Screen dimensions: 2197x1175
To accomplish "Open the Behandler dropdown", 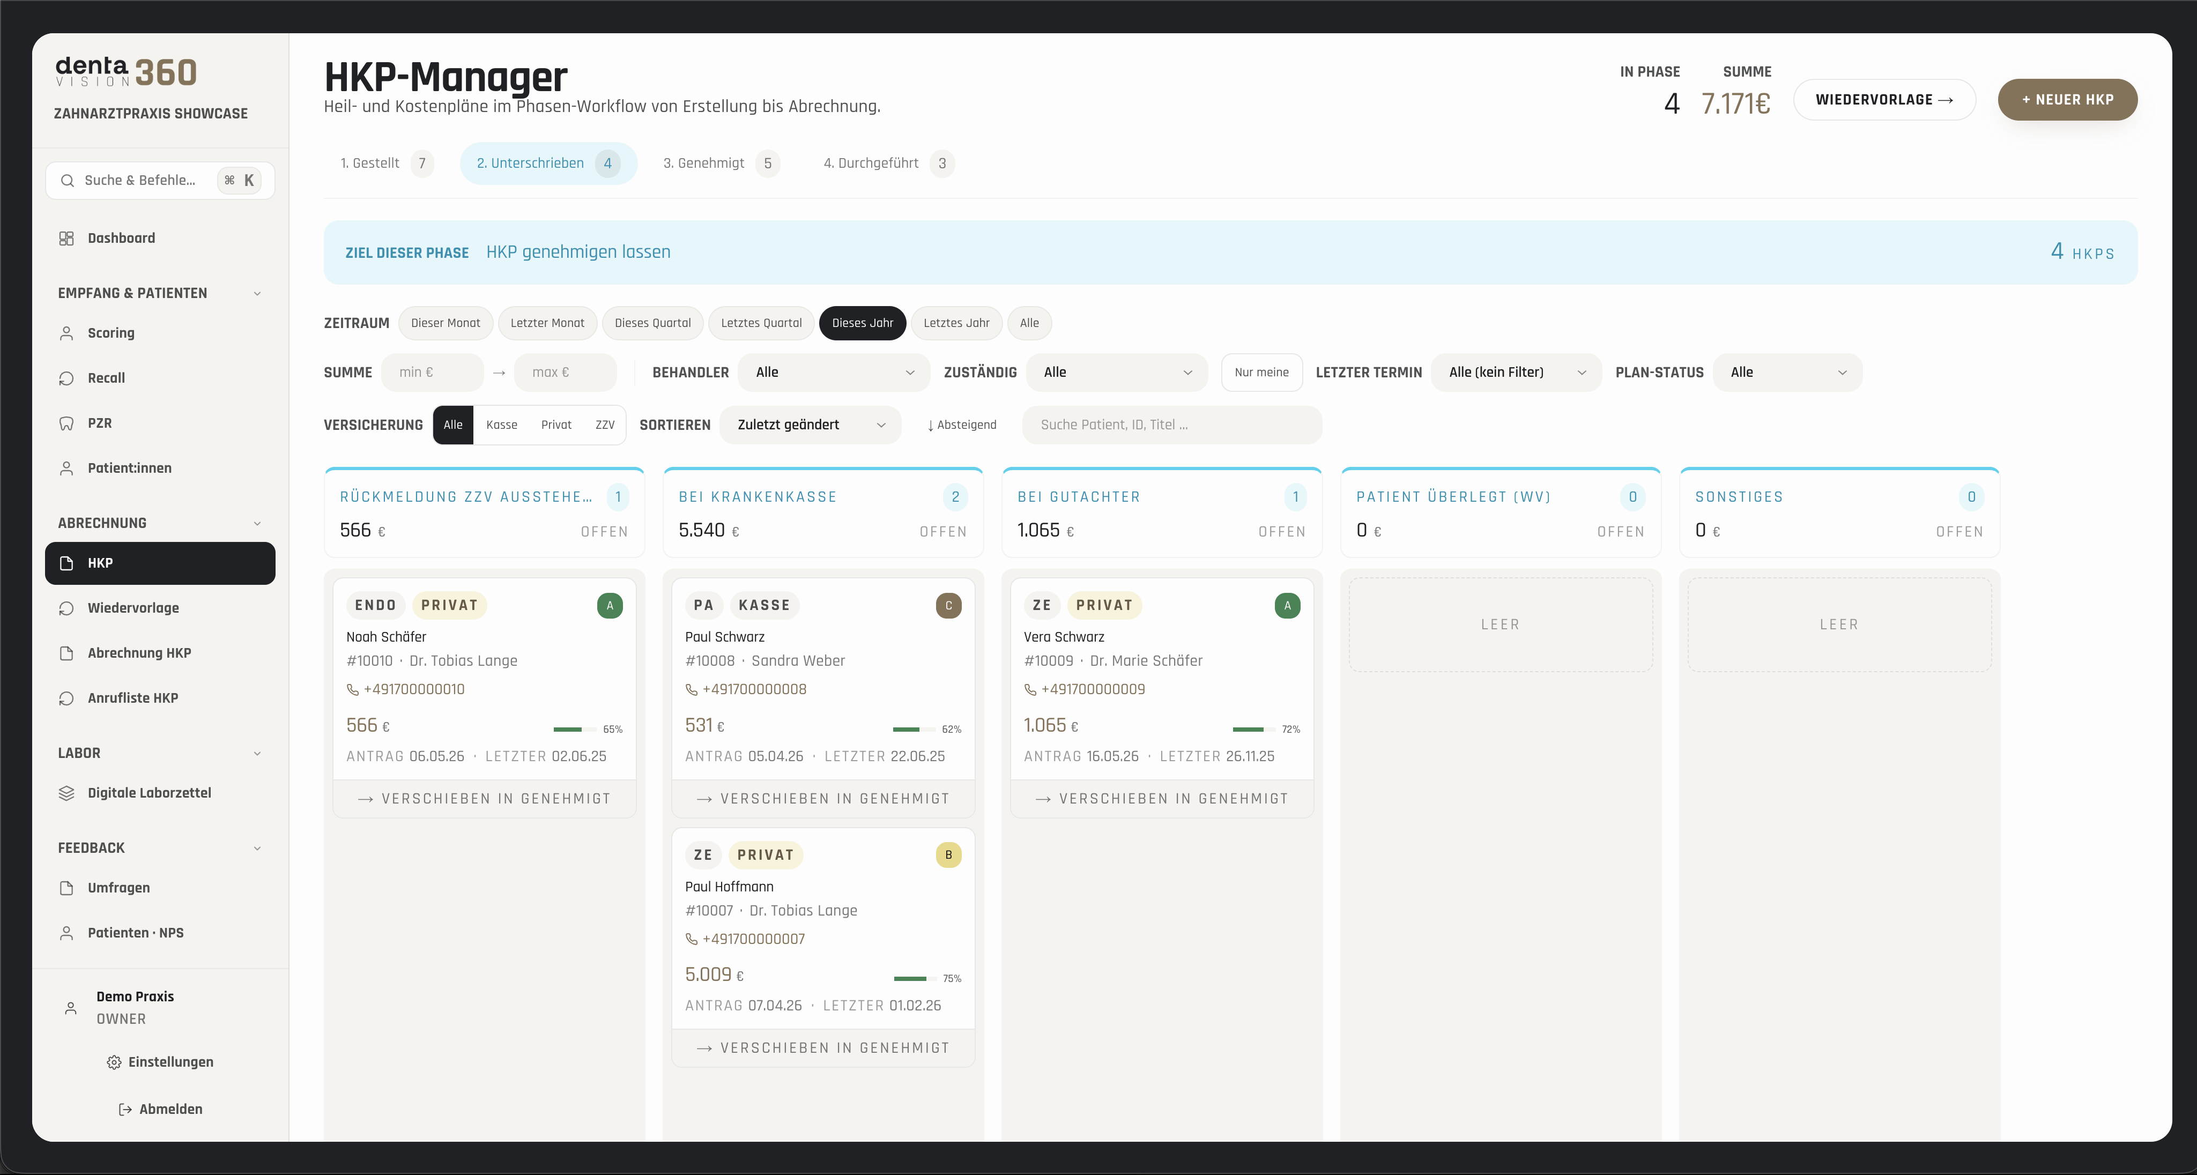I will (833, 373).
